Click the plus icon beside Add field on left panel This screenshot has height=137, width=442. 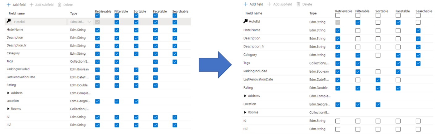[x=9, y=5]
